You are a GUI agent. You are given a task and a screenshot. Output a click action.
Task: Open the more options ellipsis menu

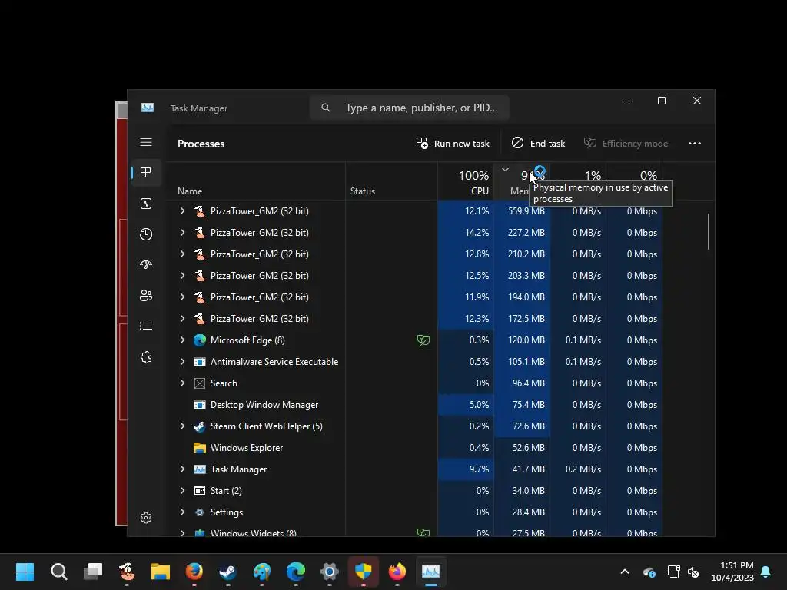click(695, 144)
